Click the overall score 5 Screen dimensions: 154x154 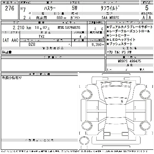click(x=147, y=8)
